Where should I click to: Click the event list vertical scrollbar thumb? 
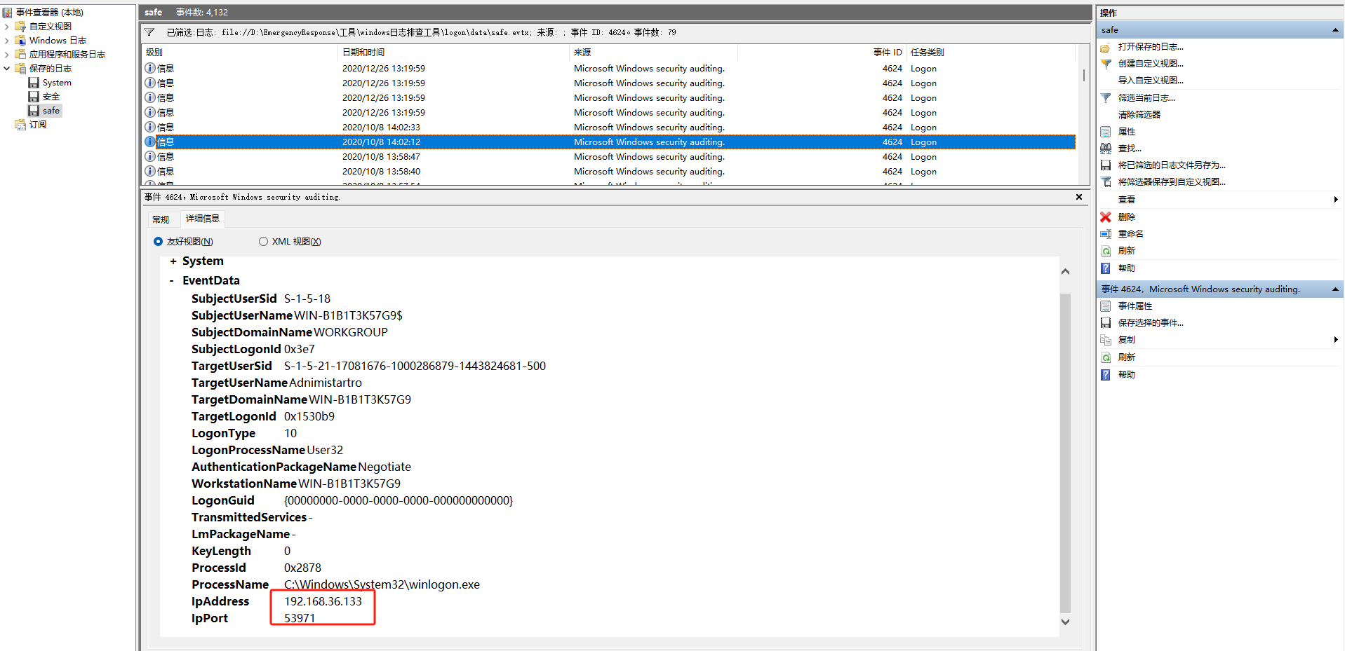[x=1084, y=75]
